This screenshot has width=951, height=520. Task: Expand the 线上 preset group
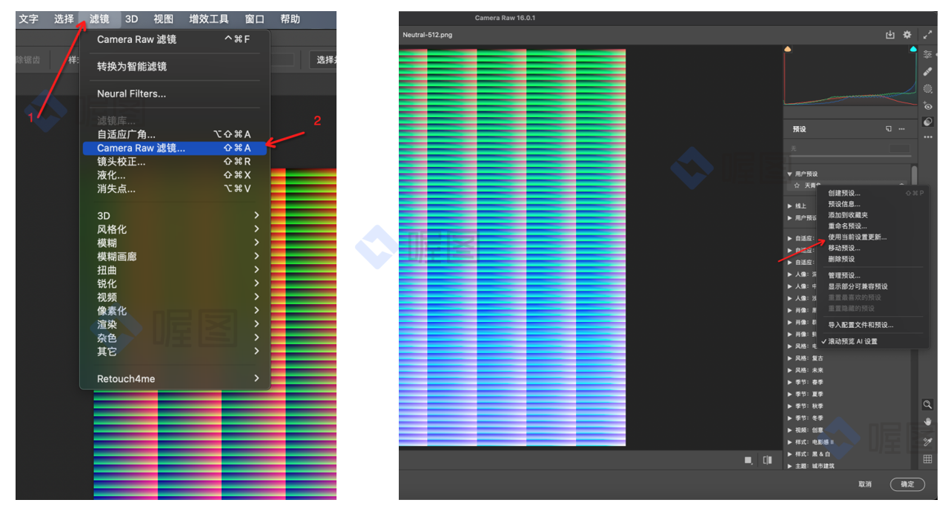pyautogui.click(x=790, y=206)
